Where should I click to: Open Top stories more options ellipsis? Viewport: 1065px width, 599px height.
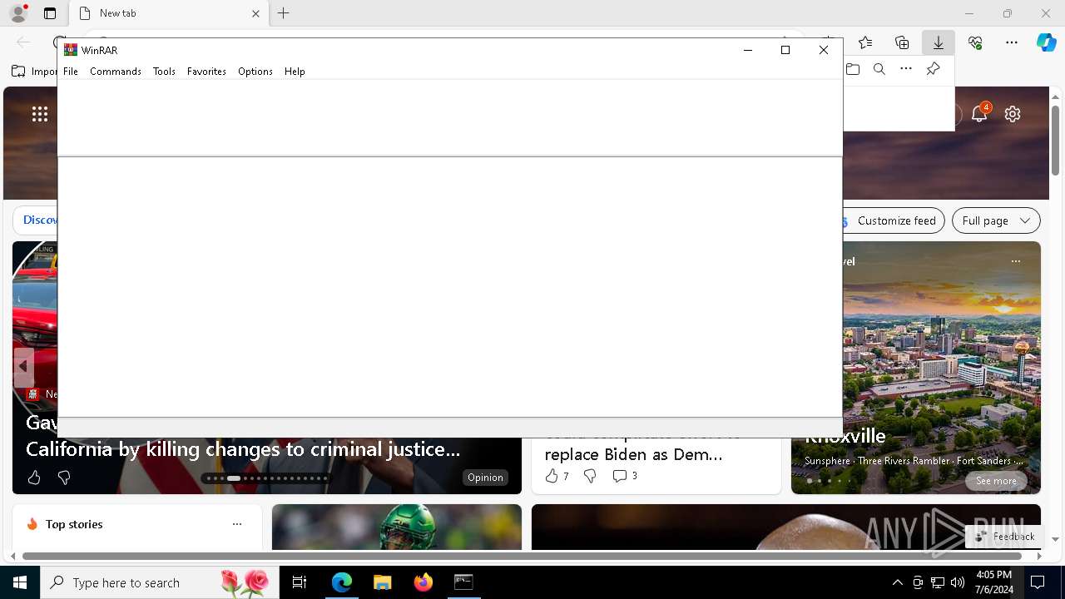coord(237,524)
